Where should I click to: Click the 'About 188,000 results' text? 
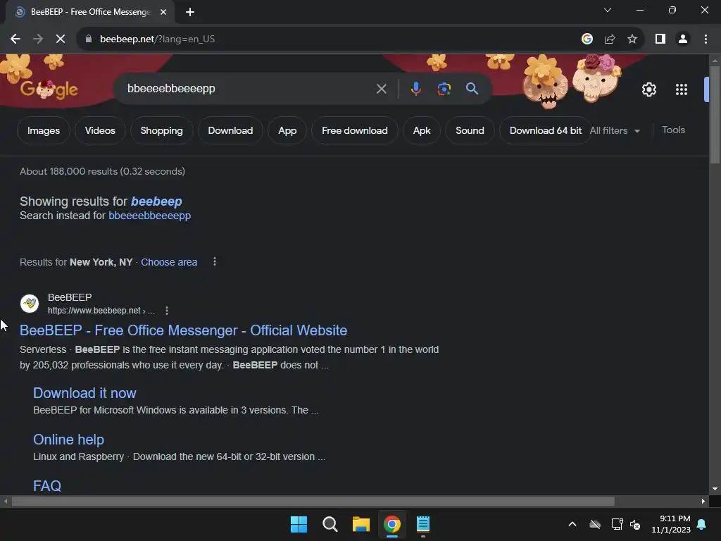[x=102, y=172]
